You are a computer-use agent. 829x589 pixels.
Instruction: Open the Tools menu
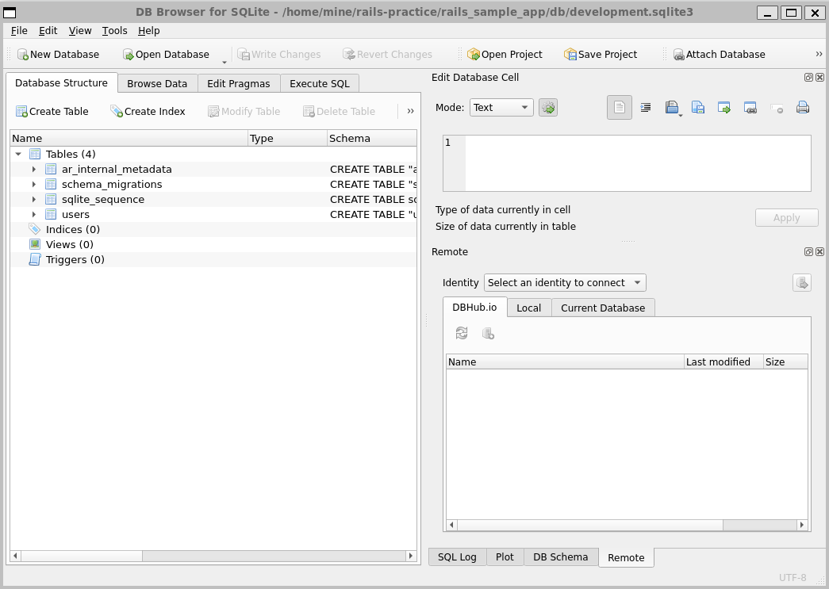[x=114, y=30]
